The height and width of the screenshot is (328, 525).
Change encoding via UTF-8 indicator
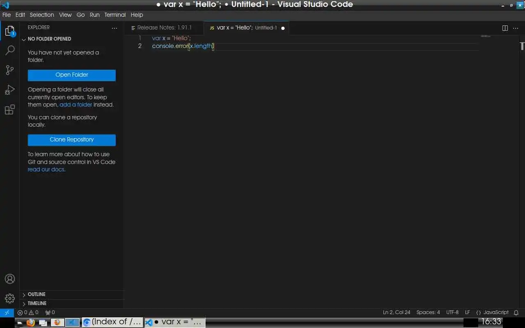point(452,312)
